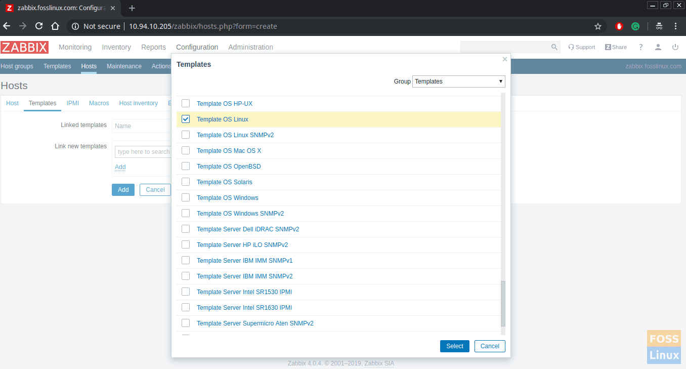Check the Template Server Dell iDRAC SNMPv2 checkbox
686x369 pixels.
186,229
